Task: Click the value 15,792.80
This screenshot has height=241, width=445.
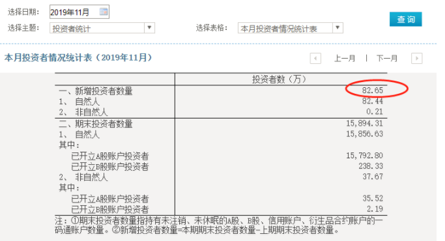Action: [364, 156]
